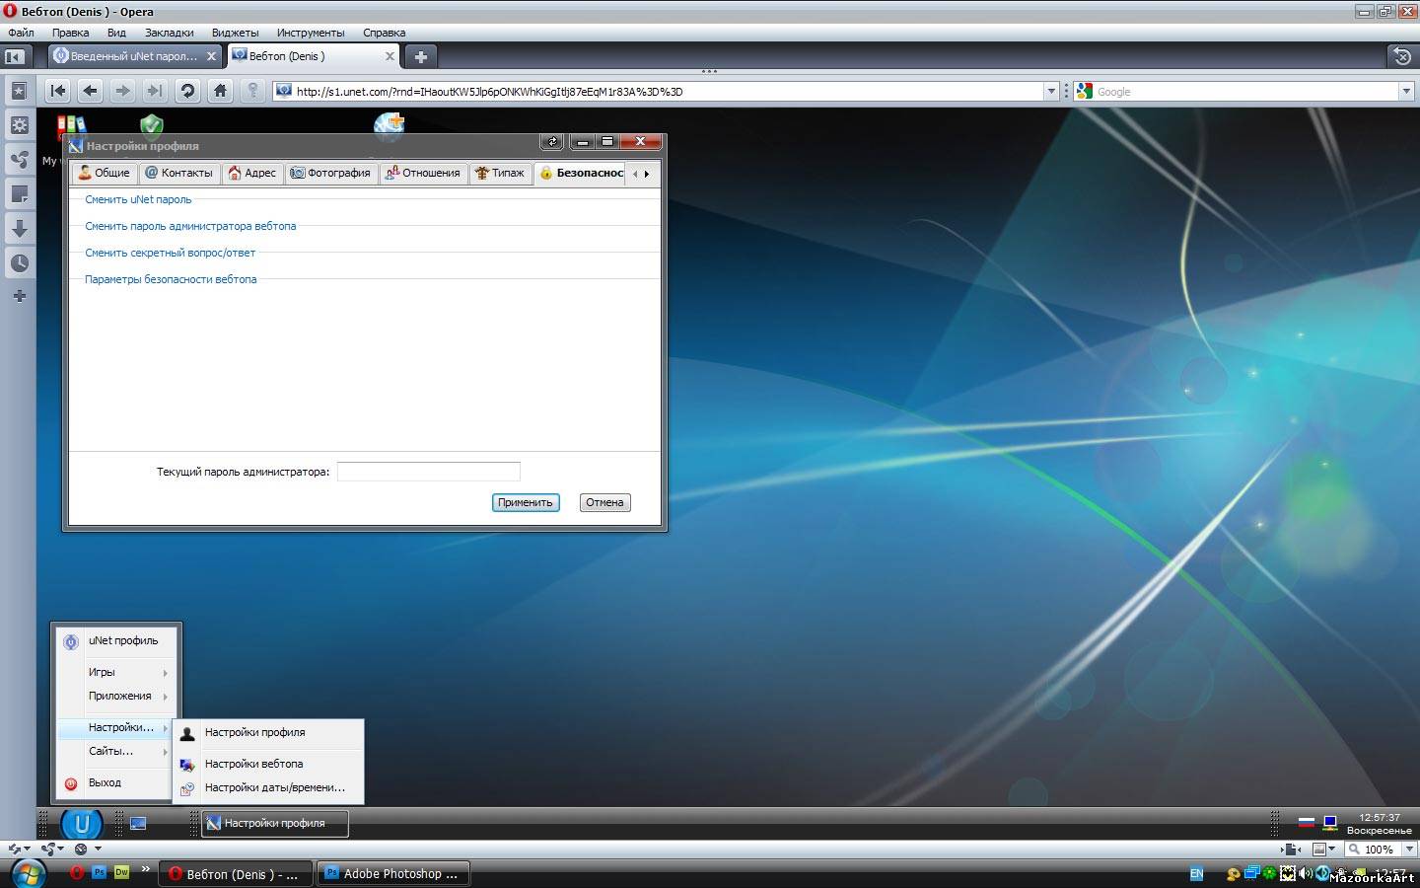The width and height of the screenshot is (1420, 888).
Task: Choose Настройки вебтопа from the submenu
Action: click(x=268, y=764)
